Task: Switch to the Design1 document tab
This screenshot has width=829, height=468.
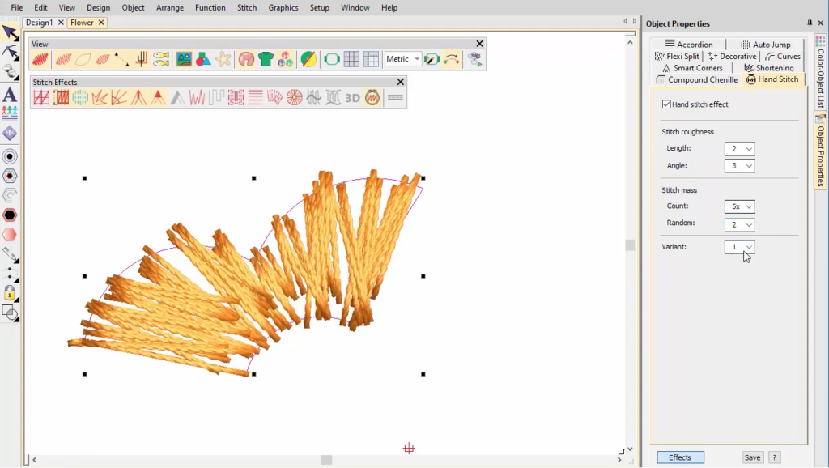Action: 40,23
